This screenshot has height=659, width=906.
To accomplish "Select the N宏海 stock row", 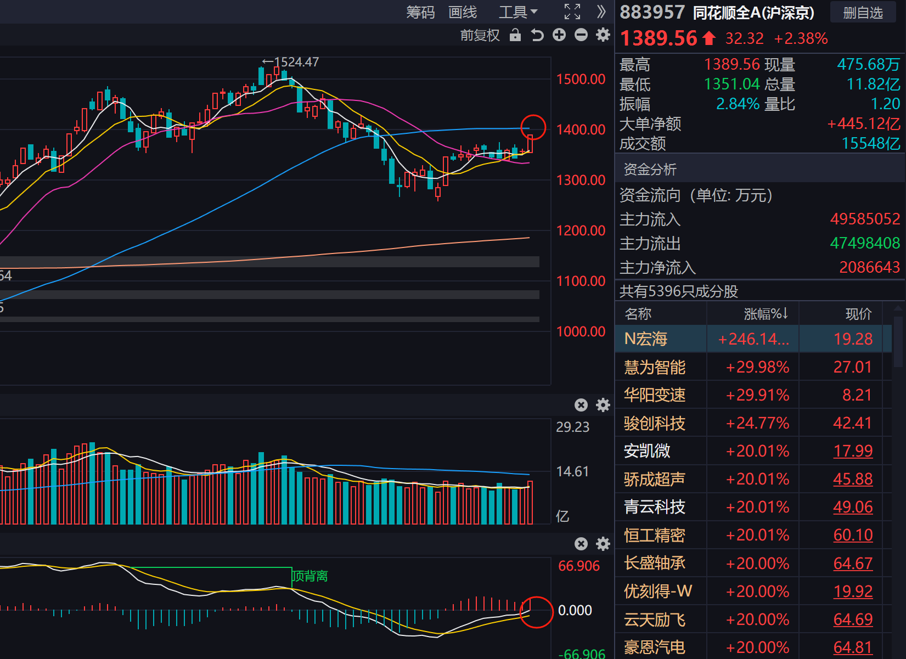I will pos(753,339).
